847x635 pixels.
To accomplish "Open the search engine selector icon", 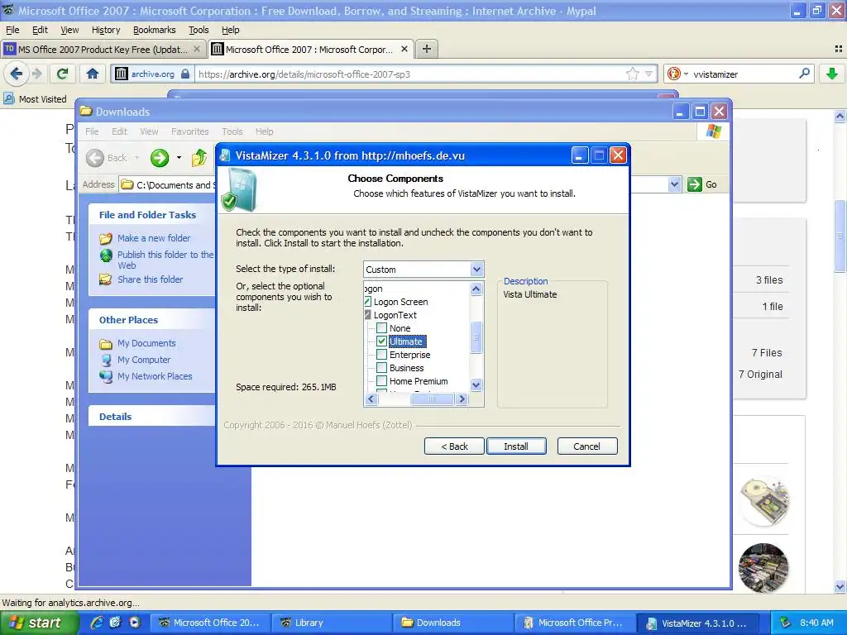I will (677, 74).
